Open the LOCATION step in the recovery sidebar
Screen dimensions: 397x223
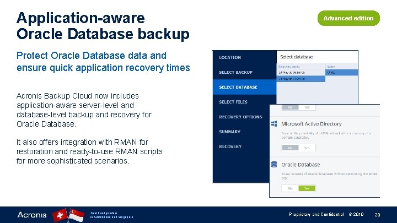[230, 57]
